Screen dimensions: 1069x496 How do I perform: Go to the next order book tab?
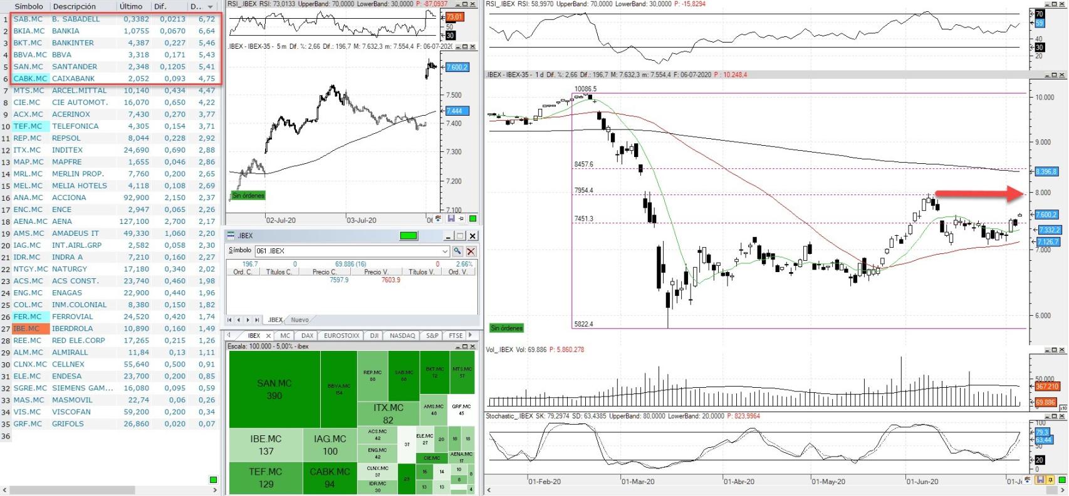pyautogui.click(x=248, y=320)
